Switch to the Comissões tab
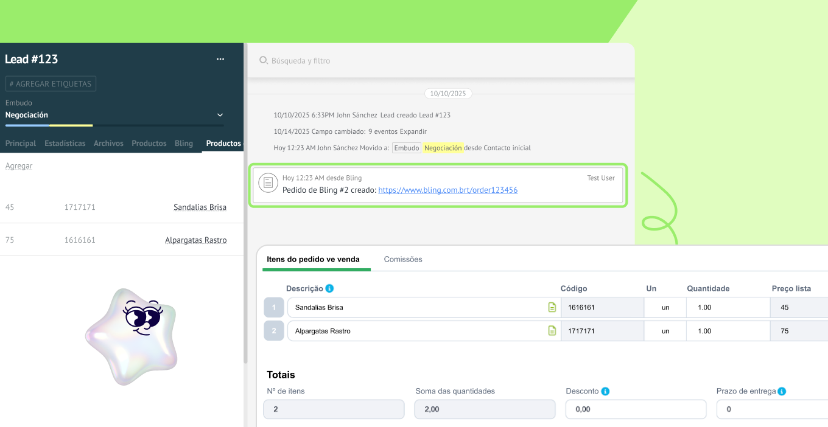Image resolution: width=828 pixels, height=427 pixels. tap(402, 259)
